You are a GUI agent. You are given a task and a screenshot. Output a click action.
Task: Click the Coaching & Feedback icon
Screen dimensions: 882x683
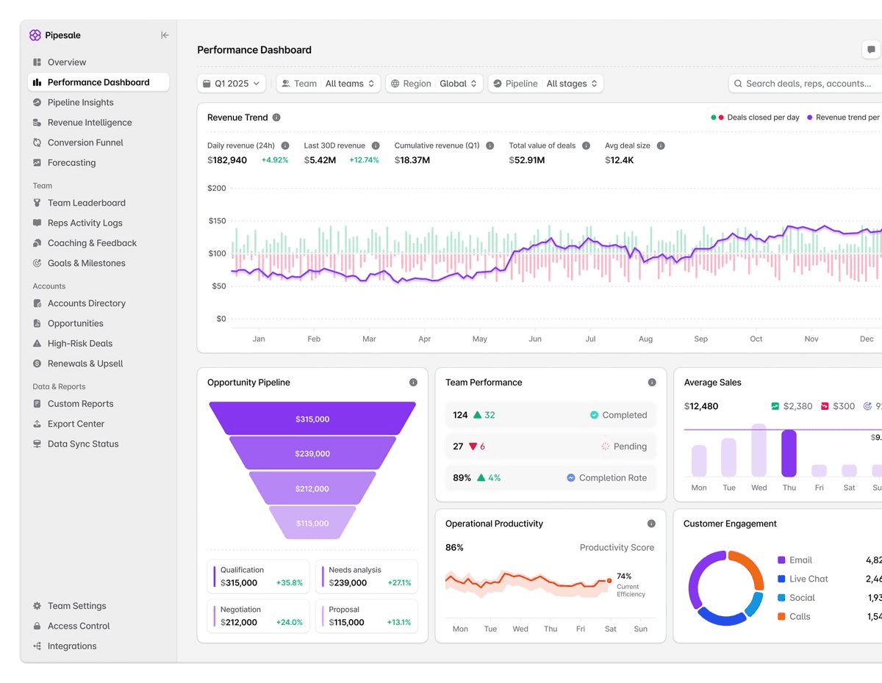point(37,243)
